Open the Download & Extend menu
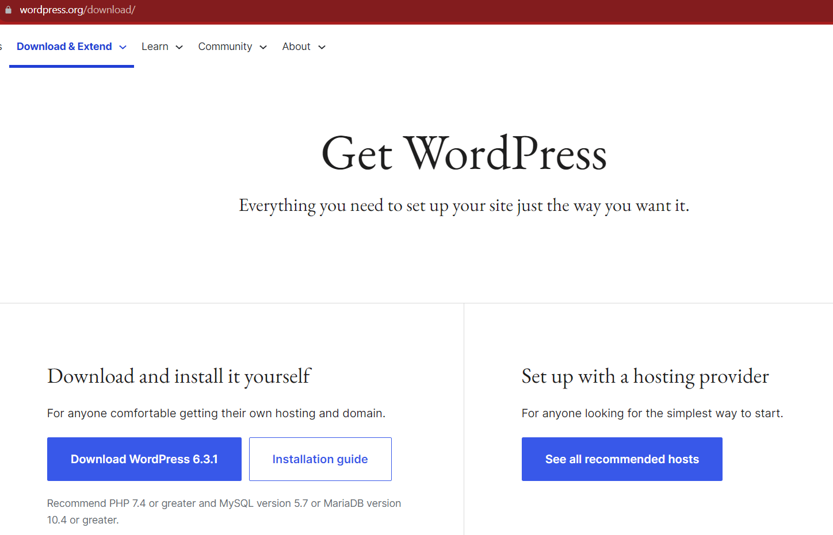The image size is (833, 535). 64,47
